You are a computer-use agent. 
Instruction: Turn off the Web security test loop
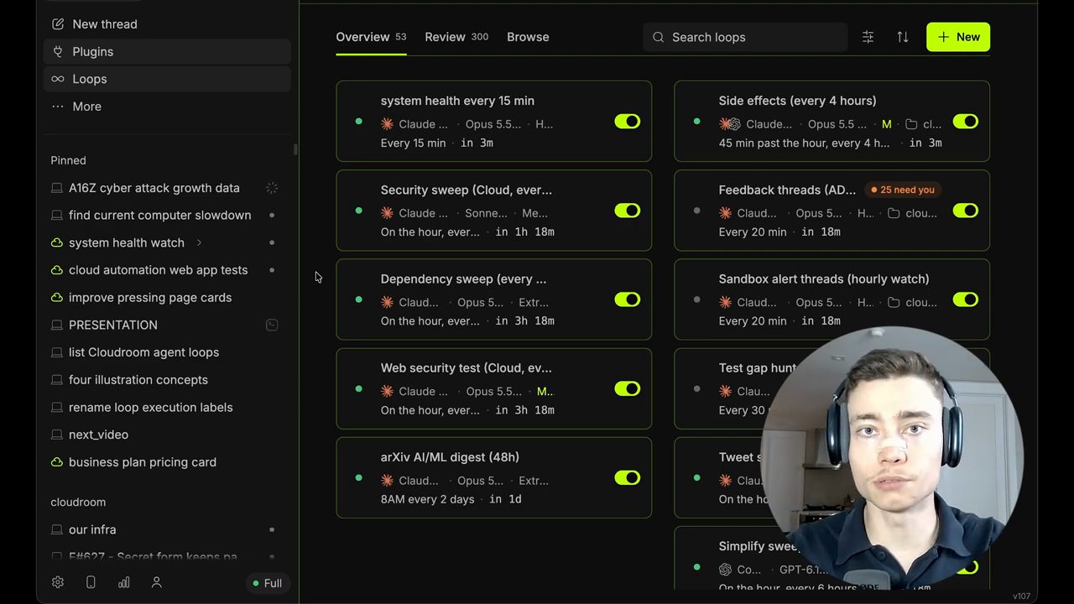pyautogui.click(x=627, y=388)
